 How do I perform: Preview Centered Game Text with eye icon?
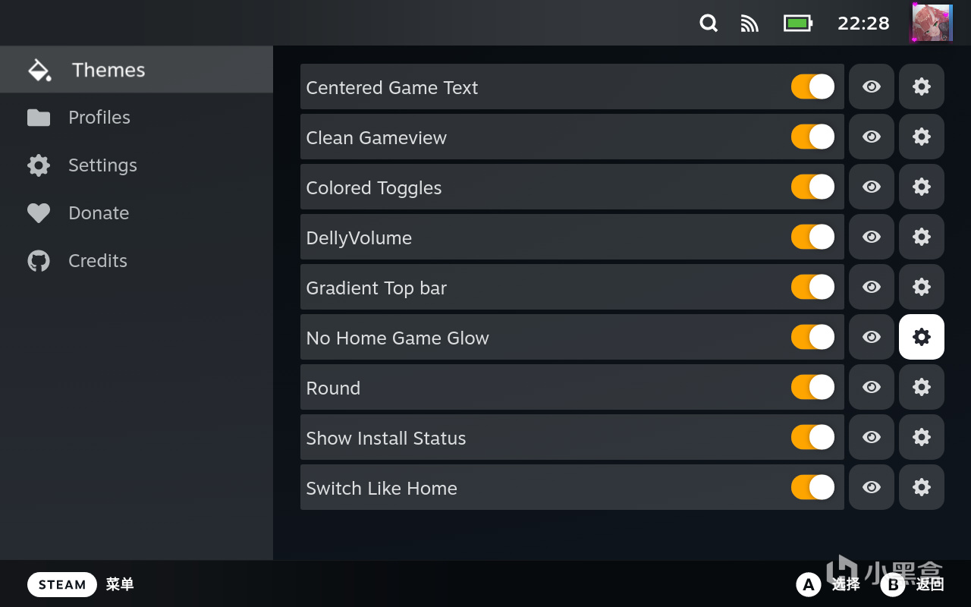(872, 86)
